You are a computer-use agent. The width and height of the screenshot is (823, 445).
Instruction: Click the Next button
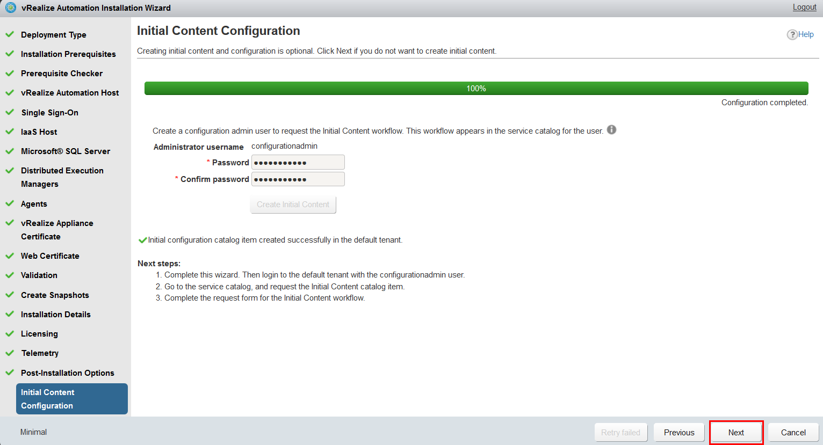pos(736,432)
